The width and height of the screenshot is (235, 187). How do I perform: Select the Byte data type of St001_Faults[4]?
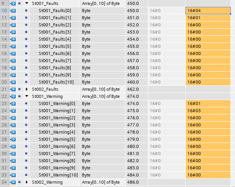click(103, 39)
